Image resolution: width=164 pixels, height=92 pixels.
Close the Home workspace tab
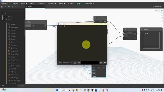pyautogui.click(x=43, y=7)
